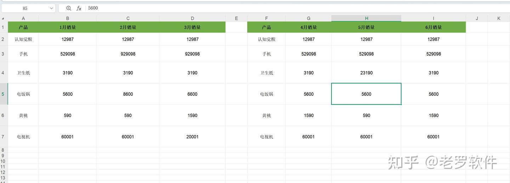Select column F header
This screenshot has width=510, height=183.
pos(266,18)
